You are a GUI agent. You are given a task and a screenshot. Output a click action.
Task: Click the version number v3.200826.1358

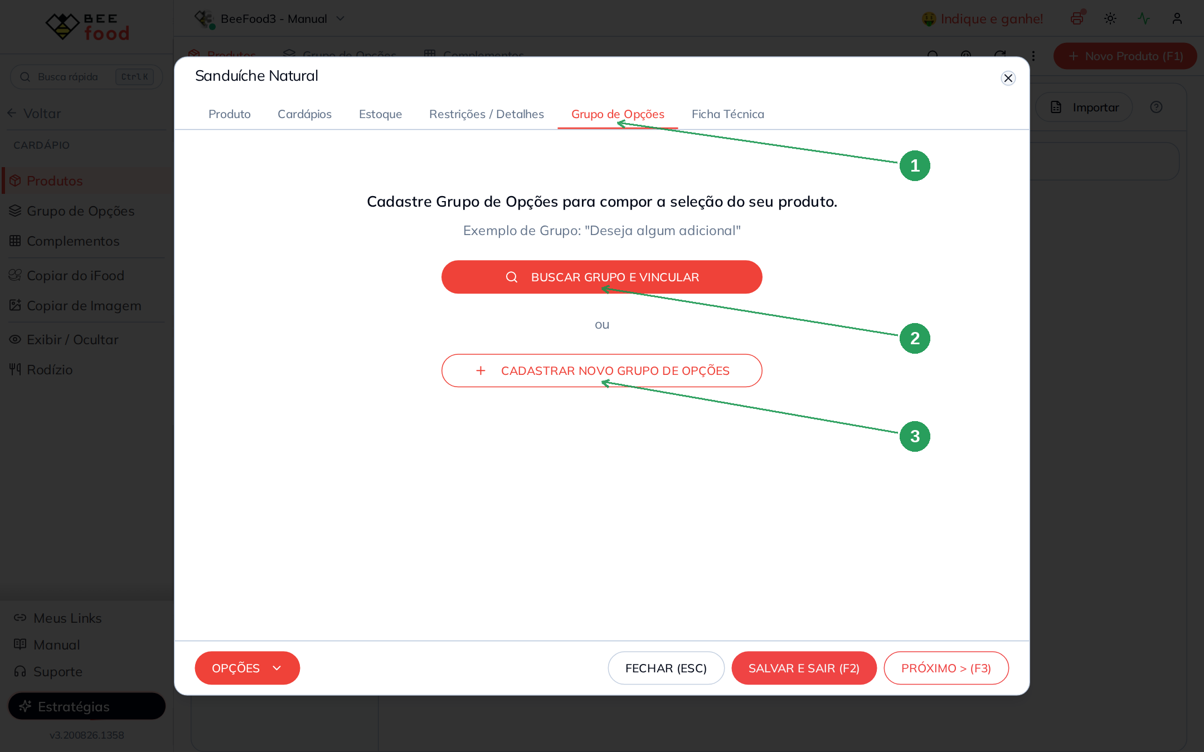tap(86, 735)
